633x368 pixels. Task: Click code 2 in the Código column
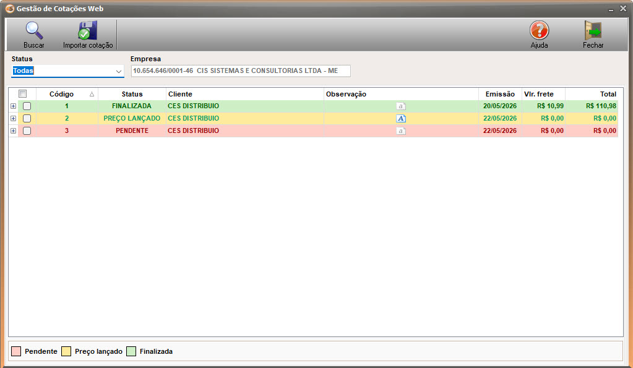pyautogui.click(x=67, y=119)
